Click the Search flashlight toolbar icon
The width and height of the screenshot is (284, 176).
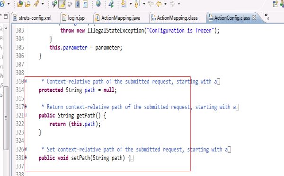pos(36,4)
